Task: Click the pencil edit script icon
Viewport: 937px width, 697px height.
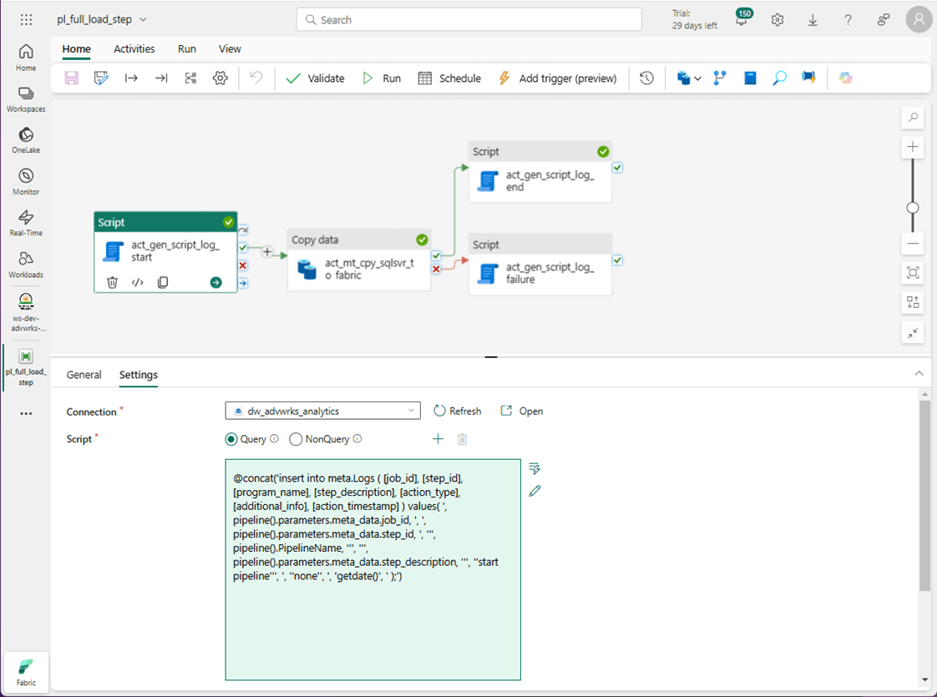Action: click(534, 491)
